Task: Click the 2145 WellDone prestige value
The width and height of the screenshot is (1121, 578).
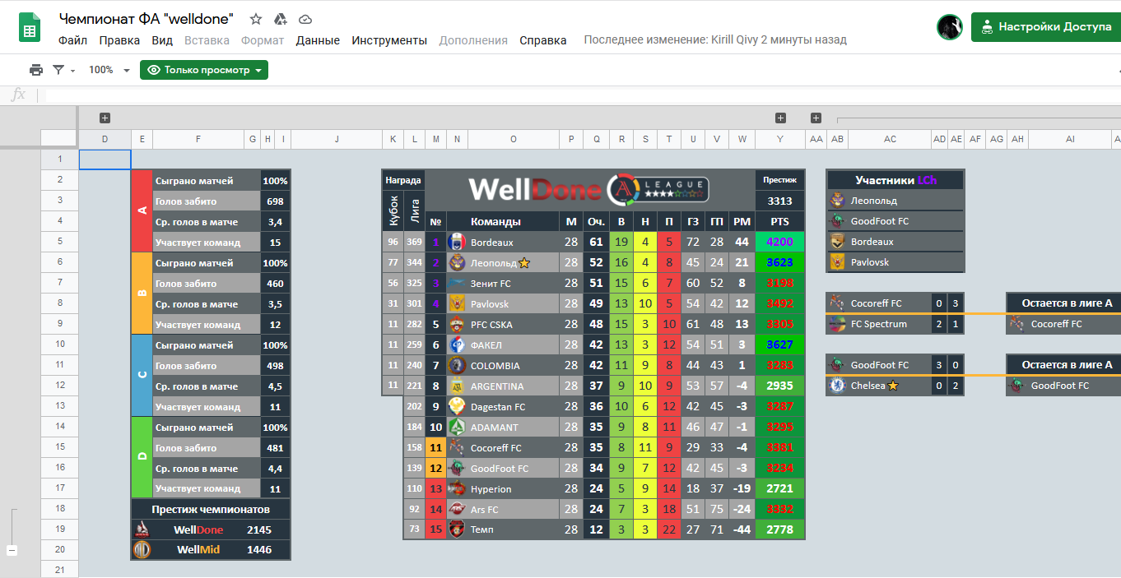Action: pyautogui.click(x=259, y=529)
